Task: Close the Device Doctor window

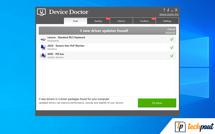Action: [176, 10]
